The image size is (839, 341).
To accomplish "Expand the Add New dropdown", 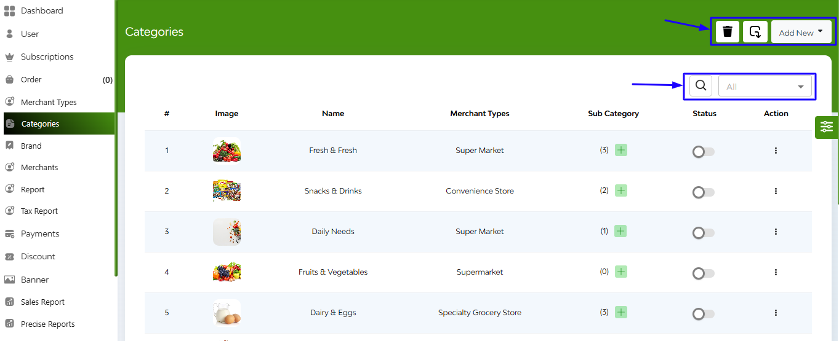I will pyautogui.click(x=801, y=32).
